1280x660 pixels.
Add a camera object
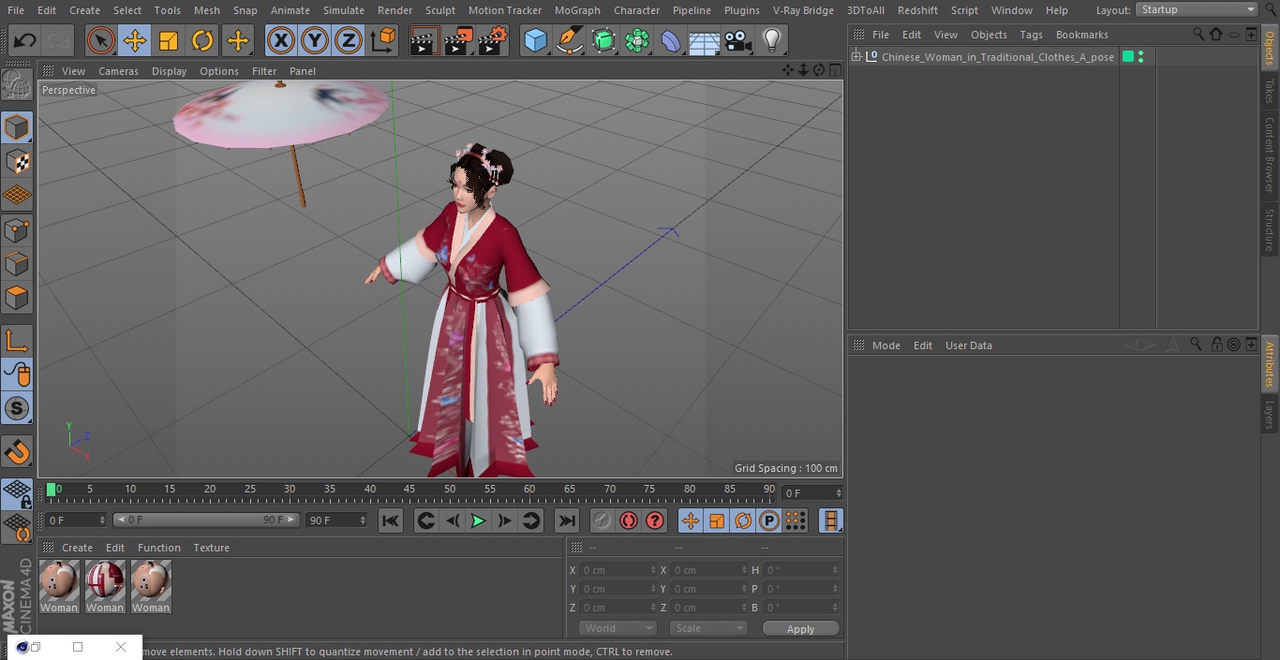pos(738,40)
